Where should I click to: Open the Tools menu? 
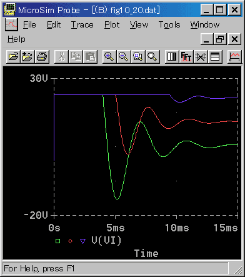[169, 25]
